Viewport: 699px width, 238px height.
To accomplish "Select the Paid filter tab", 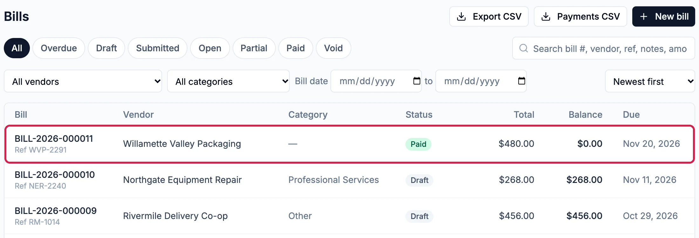I will 295,48.
